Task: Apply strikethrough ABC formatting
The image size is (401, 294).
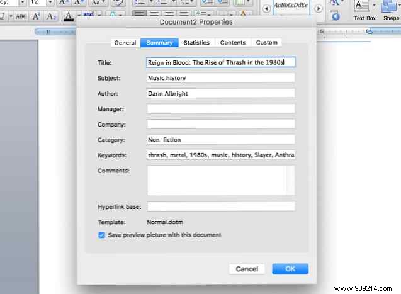Action: point(21,16)
